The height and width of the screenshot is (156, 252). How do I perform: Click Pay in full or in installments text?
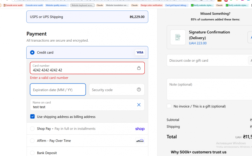click(x=75, y=128)
